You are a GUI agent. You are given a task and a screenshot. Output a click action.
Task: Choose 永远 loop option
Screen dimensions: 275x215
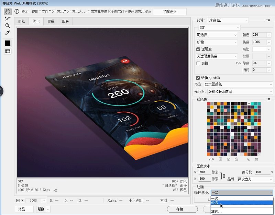pos(242,203)
